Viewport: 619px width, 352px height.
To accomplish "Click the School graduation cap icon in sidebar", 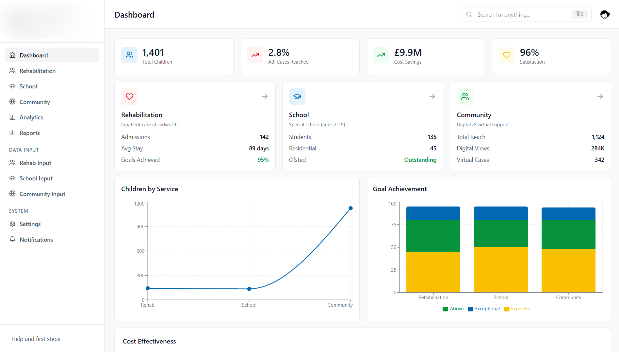I will 12,86.
